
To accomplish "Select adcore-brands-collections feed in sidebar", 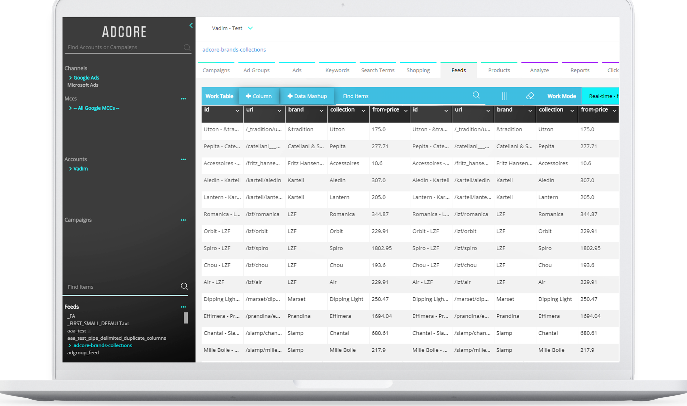I will click(103, 345).
